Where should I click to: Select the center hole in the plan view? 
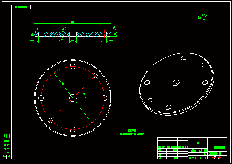click(x=73, y=98)
